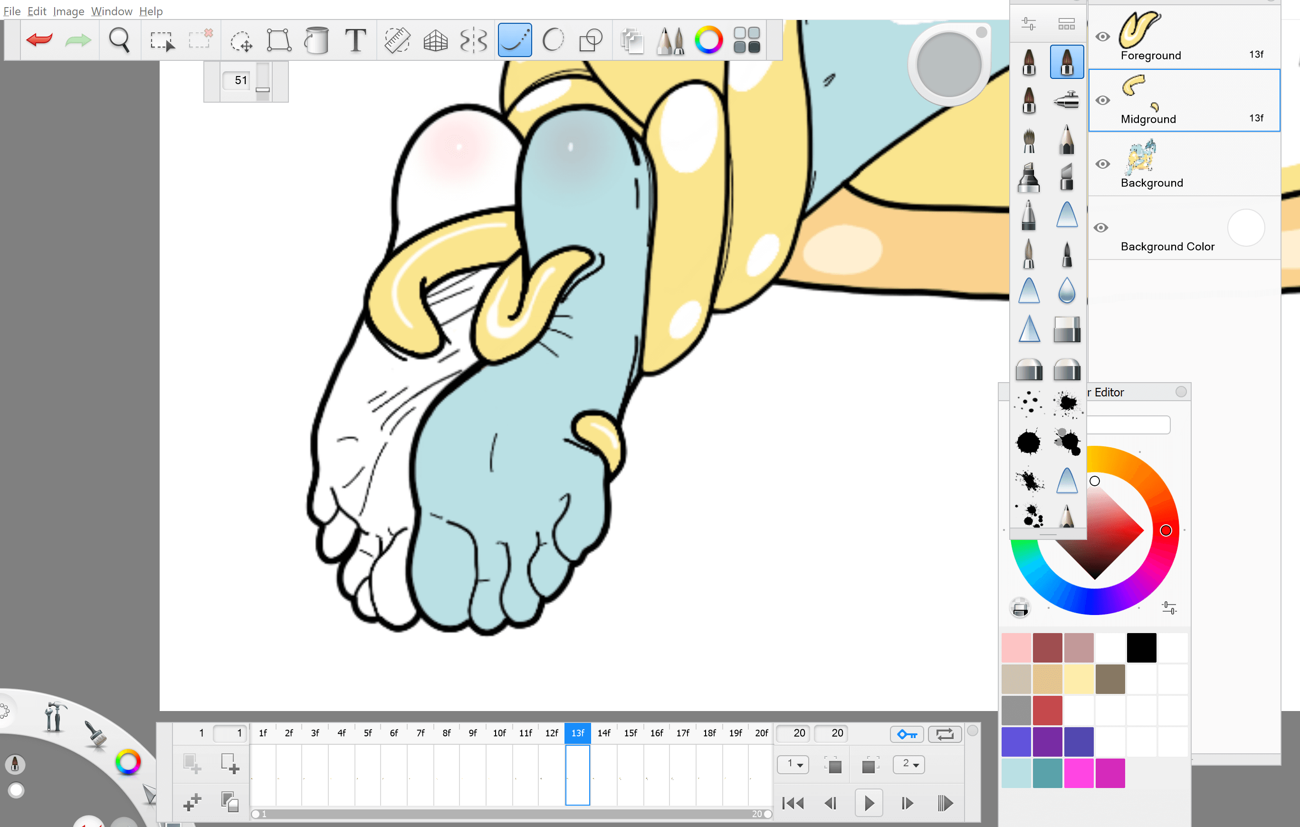Viewport: 1300px width, 827px height.
Task: Select the Zoom magnifier tool
Action: coord(119,40)
